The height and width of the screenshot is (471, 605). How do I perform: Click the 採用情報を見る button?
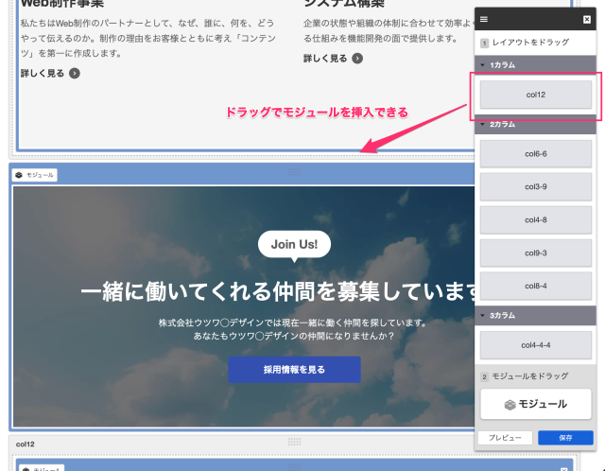point(294,370)
